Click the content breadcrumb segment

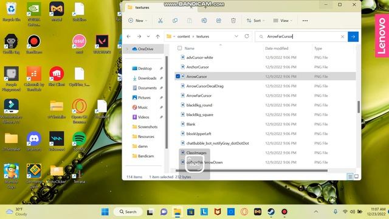click(184, 36)
